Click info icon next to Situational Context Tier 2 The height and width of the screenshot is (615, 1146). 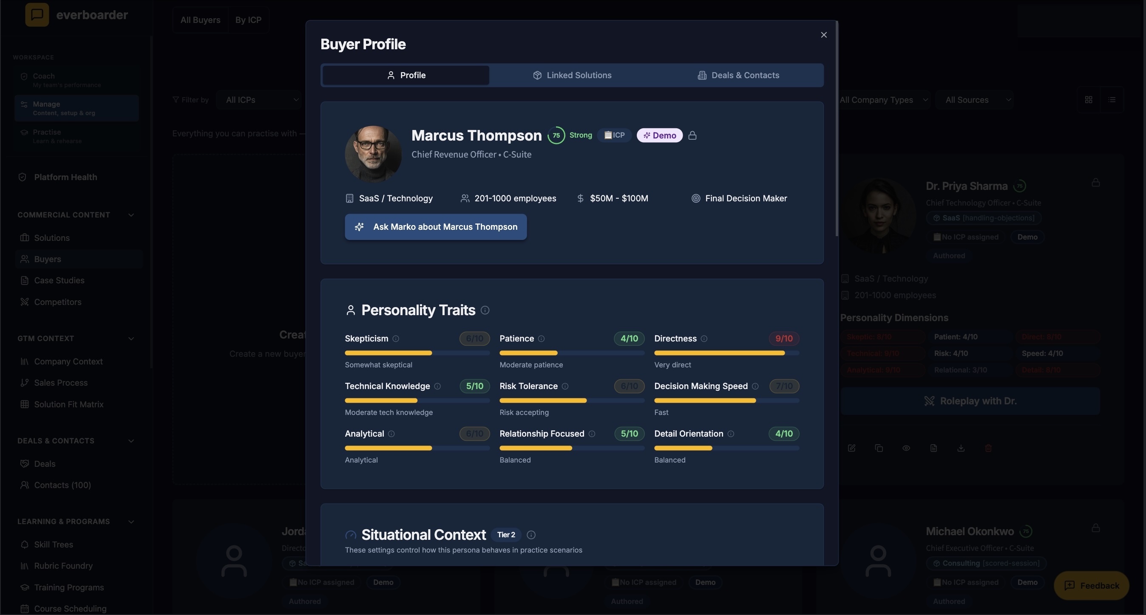tap(531, 535)
